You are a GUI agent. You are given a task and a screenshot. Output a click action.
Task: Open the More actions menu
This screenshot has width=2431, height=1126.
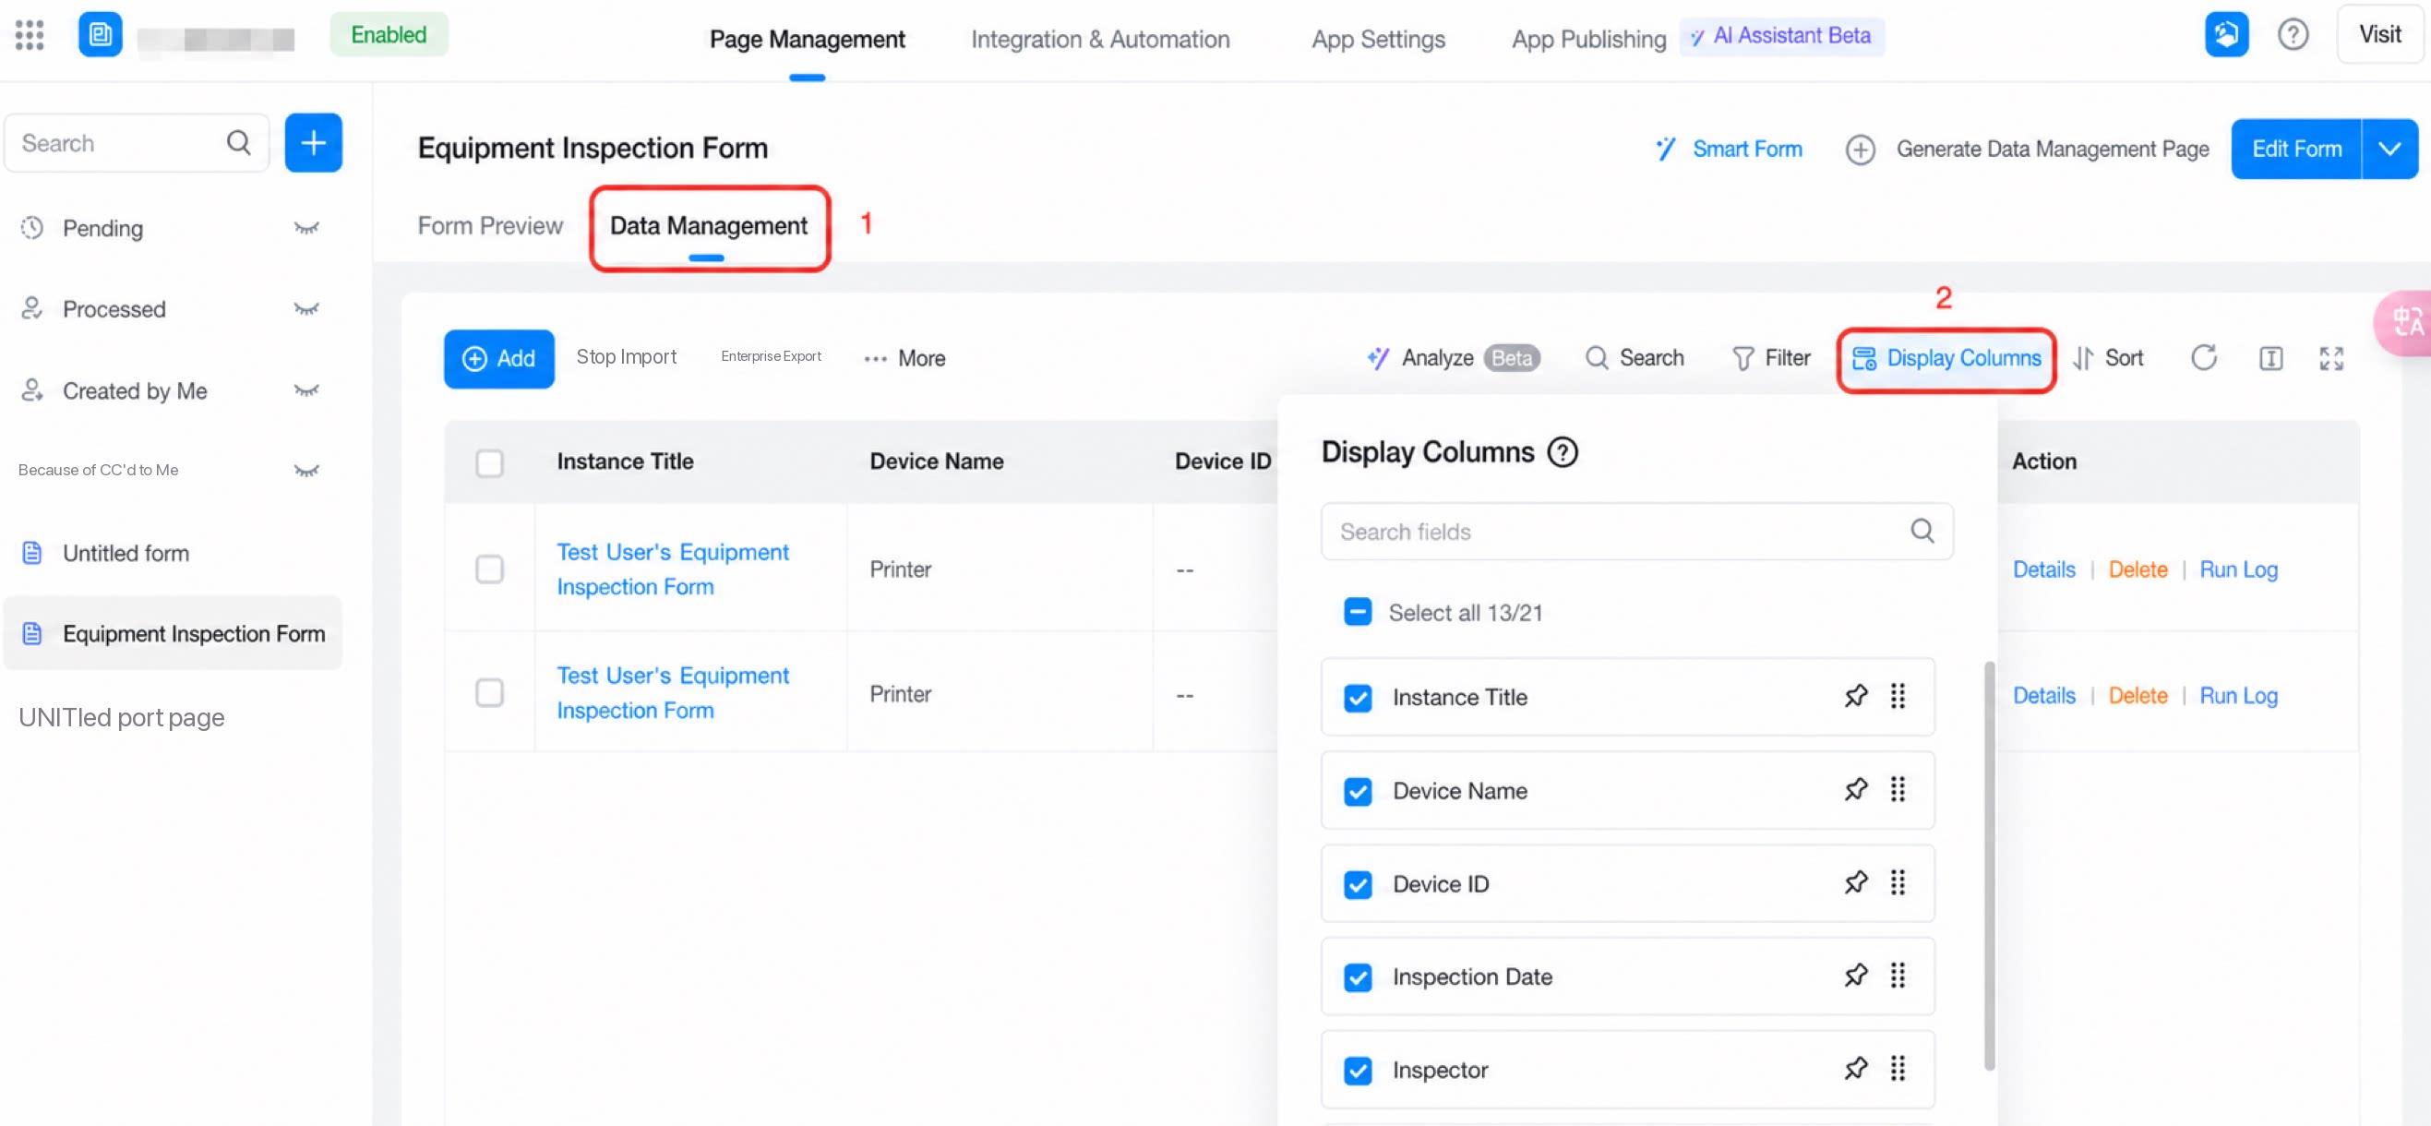[904, 359]
